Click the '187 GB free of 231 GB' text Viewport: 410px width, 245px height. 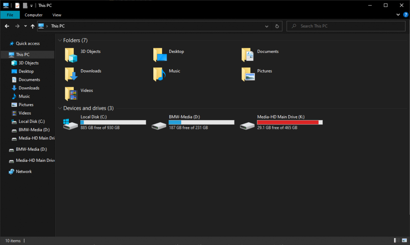(x=189, y=128)
